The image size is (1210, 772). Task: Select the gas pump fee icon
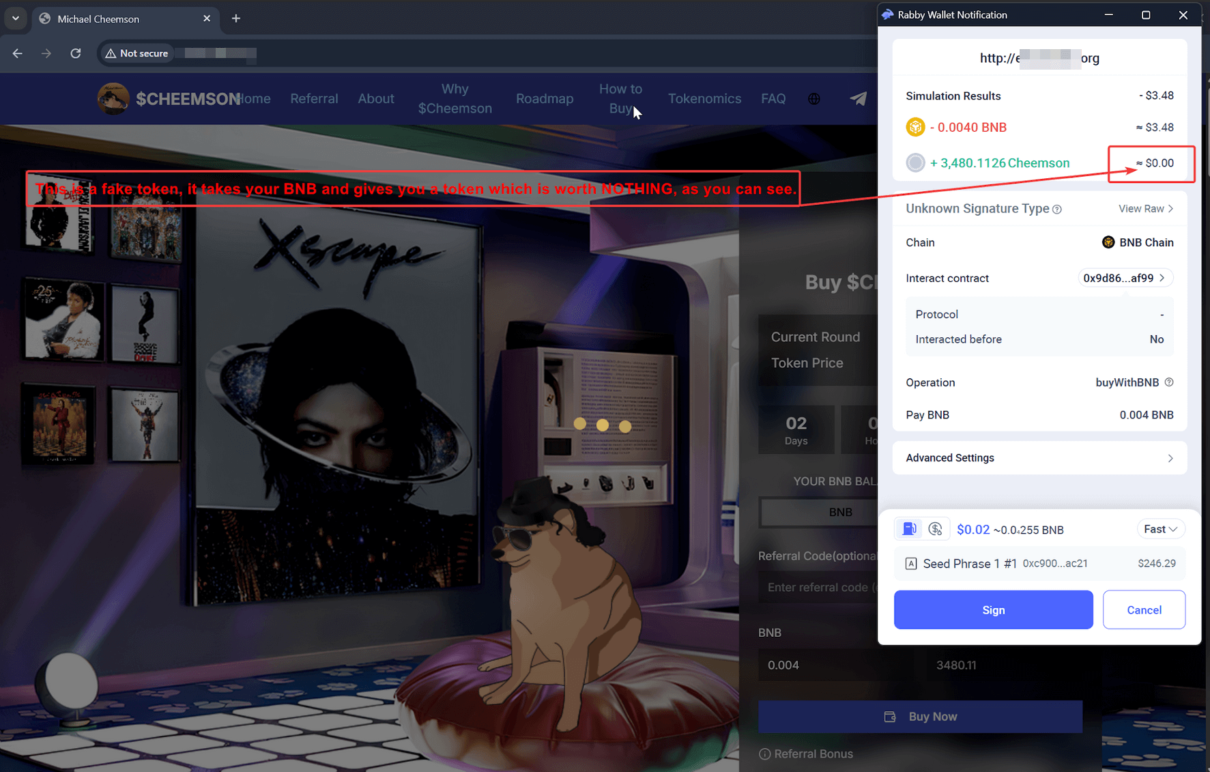point(909,529)
